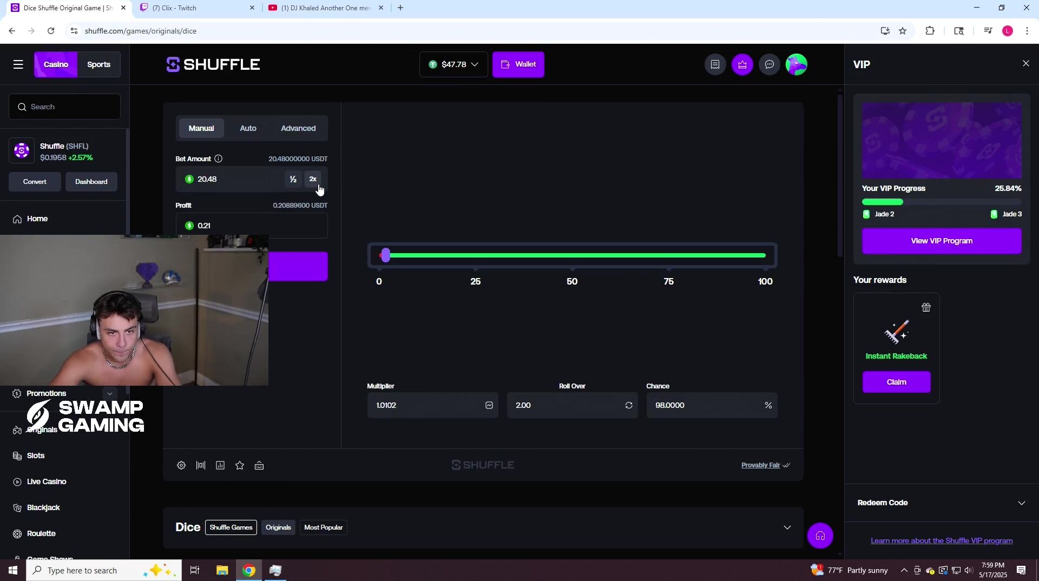Viewport: 1039px width, 581px height.
Task: Expand the Promotions sidebar chevron
Action: pos(109,393)
